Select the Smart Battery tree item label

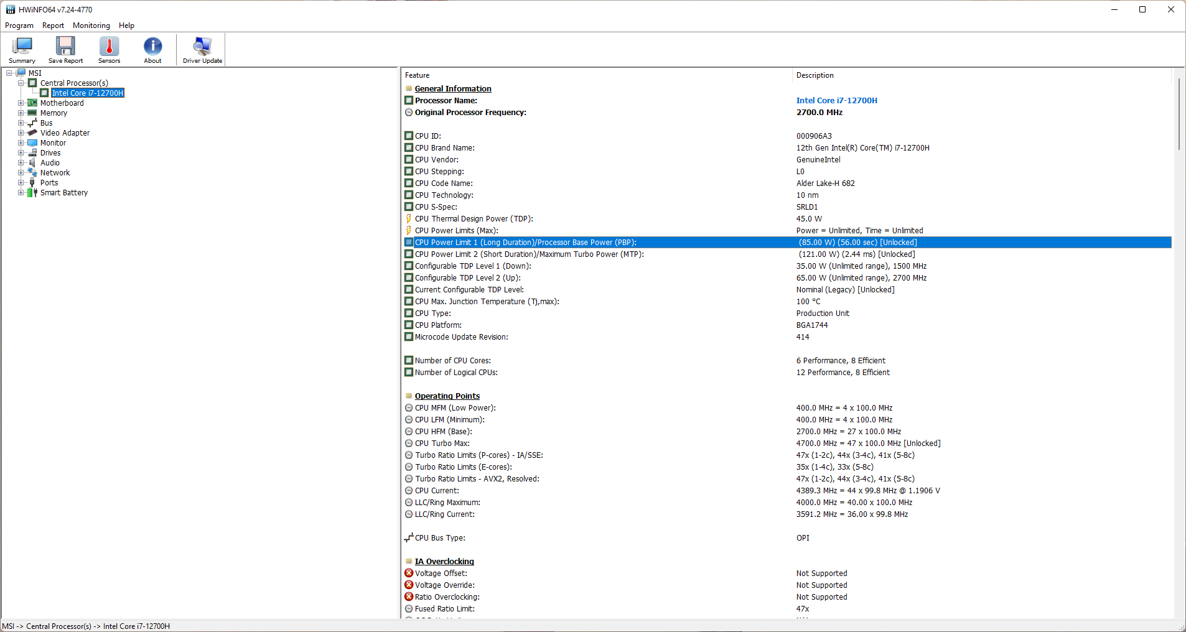point(64,193)
